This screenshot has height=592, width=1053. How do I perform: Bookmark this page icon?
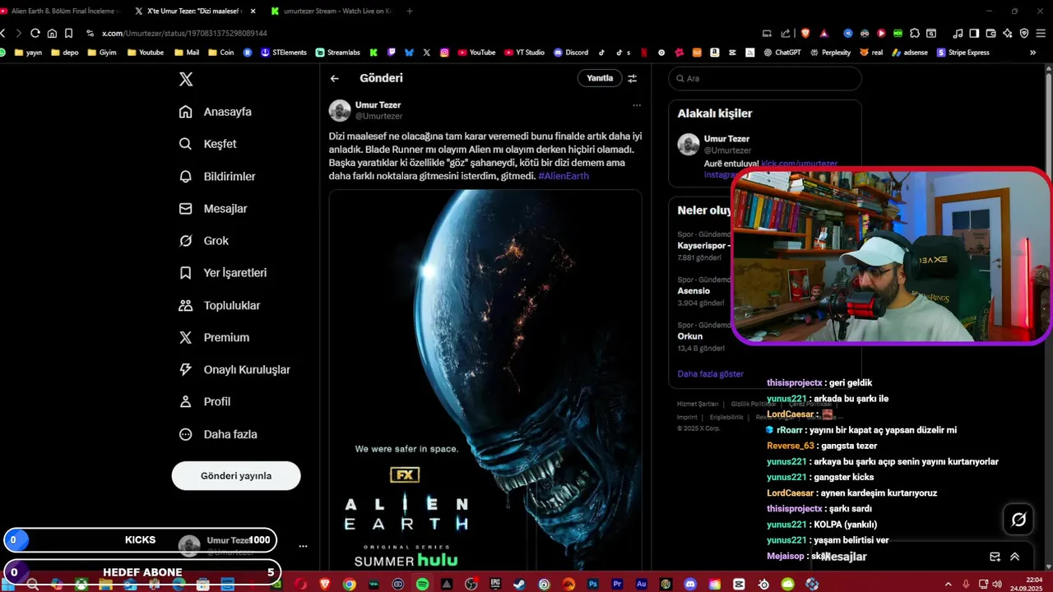coord(68,33)
